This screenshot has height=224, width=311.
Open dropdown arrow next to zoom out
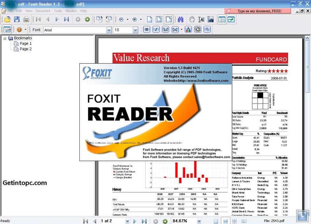pyautogui.click(x=127, y=19)
